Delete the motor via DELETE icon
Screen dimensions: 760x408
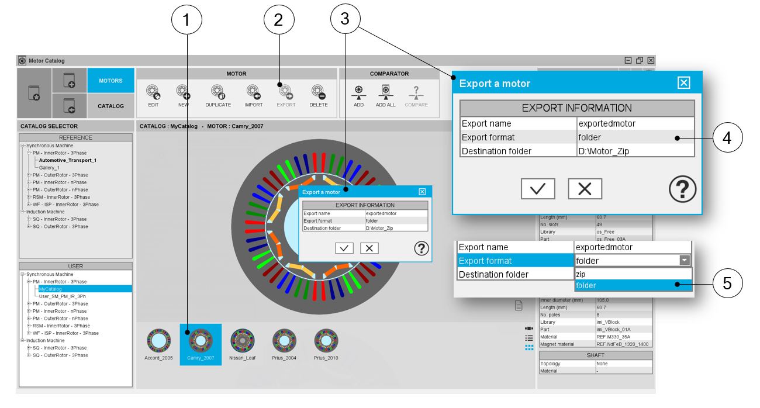(319, 92)
